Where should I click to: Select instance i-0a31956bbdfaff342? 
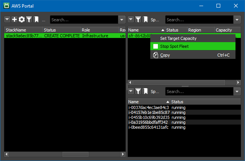184,122
